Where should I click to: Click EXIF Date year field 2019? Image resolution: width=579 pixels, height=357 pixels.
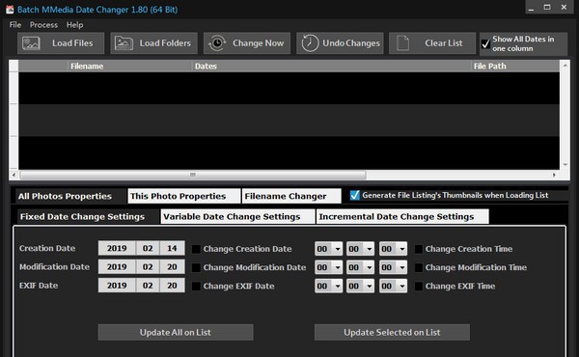click(117, 285)
